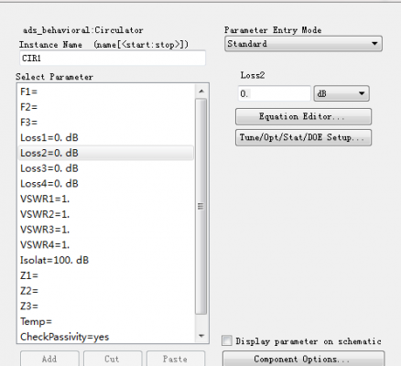The image size is (401, 366).
Task: Open Tune/Opt/Stat/DOE Setup
Action: 303,137
